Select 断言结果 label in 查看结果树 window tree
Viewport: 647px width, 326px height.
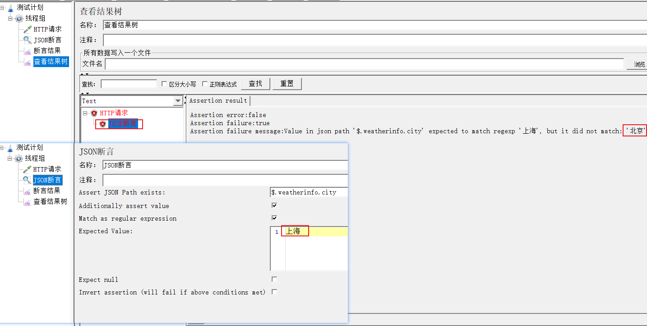pyautogui.click(x=47, y=51)
